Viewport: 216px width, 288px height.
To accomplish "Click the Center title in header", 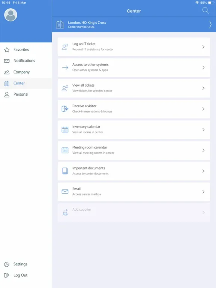I will click(x=134, y=11).
